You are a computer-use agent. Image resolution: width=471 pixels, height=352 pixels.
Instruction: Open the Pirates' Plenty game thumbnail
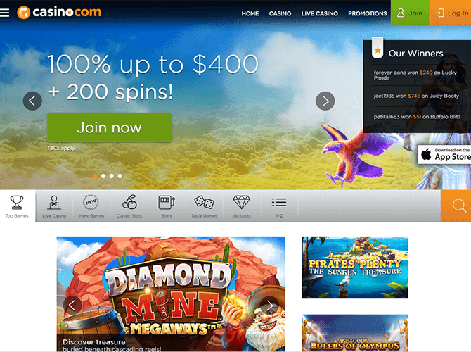tap(355, 268)
